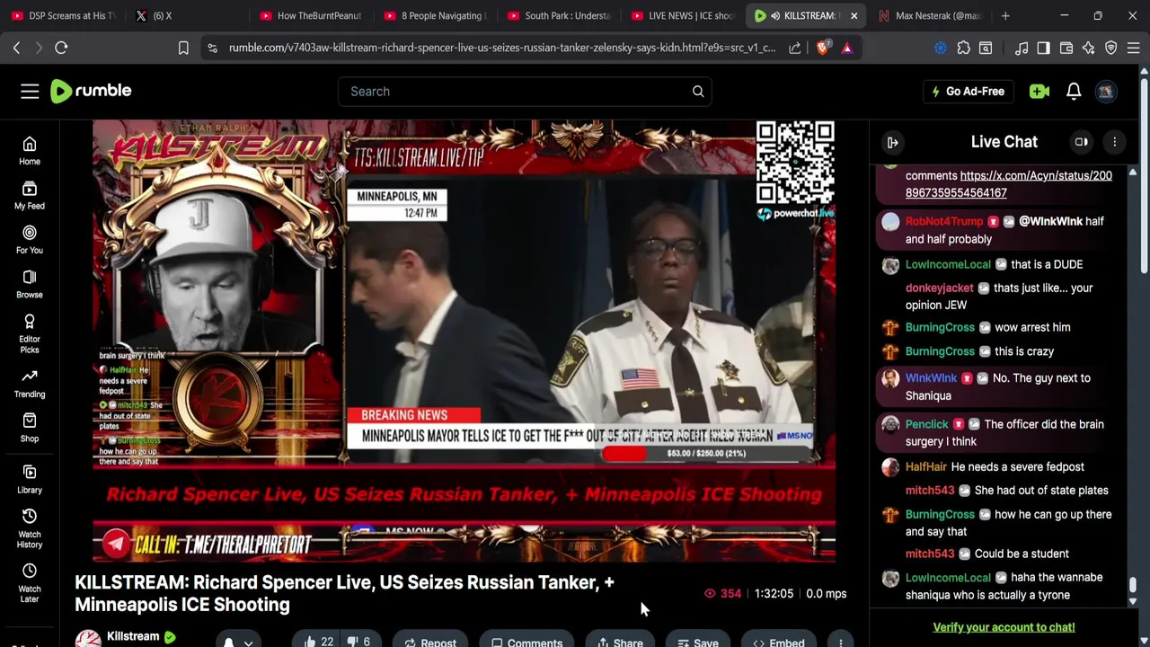Image resolution: width=1150 pixels, height=647 pixels.
Task: Click the Live Chat scrollbar thumb
Action: coord(1133,586)
